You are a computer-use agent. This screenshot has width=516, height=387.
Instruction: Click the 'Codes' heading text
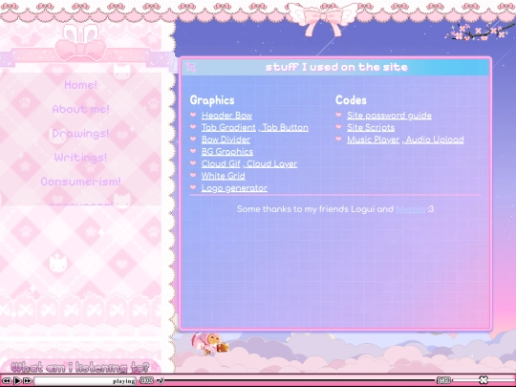(x=351, y=100)
